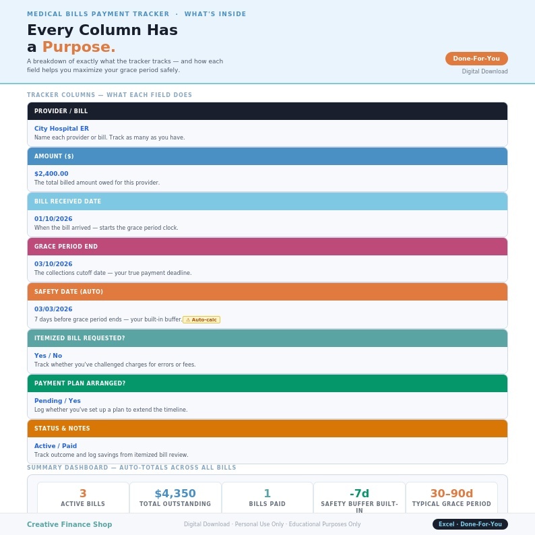This screenshot has height=535, width=535.
Task: Click the Creative Finance Shop footer name
Action: [x=69, y=524]
